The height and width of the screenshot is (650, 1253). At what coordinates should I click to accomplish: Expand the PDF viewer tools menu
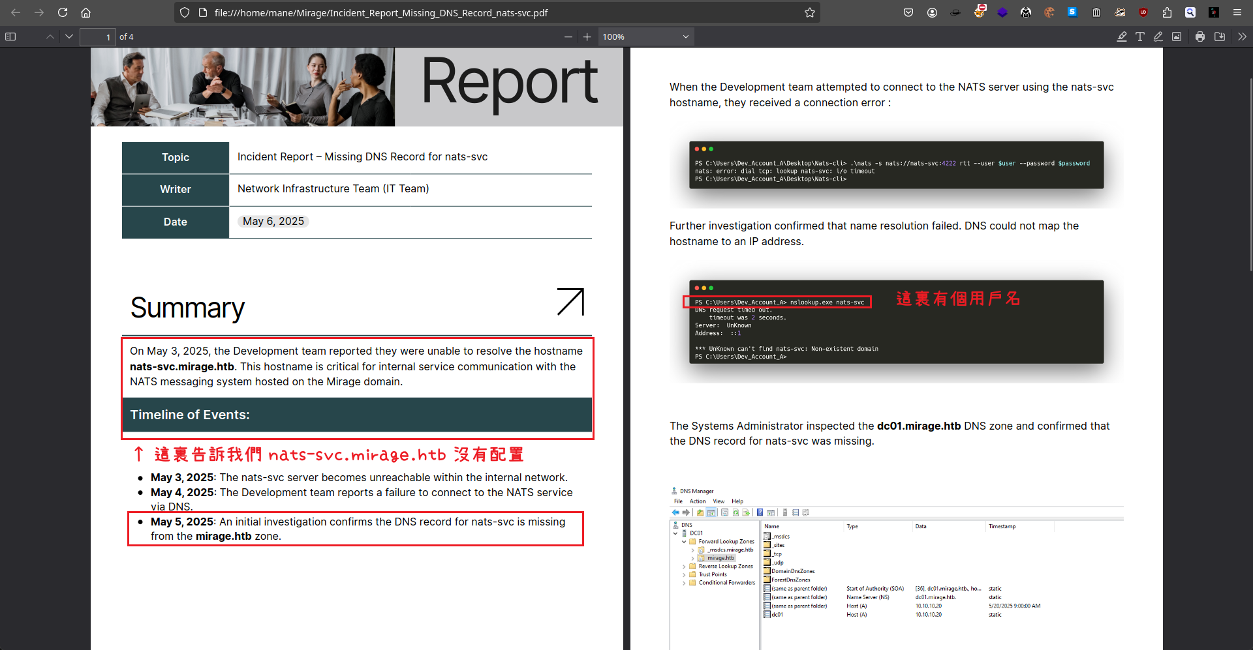click(x=1242, y=37)
